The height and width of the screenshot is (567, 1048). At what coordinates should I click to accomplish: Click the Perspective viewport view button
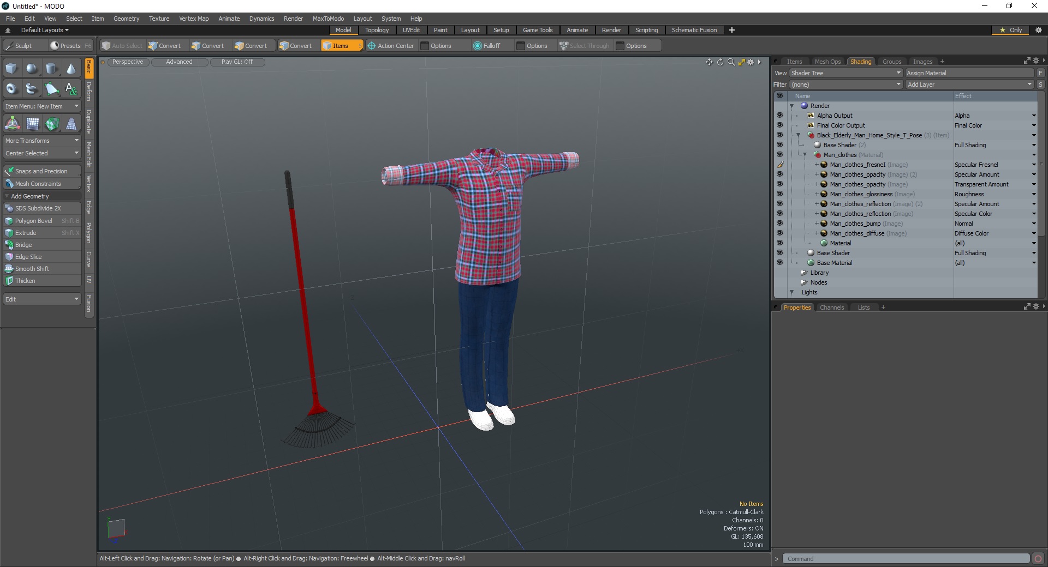pos(128,62)
